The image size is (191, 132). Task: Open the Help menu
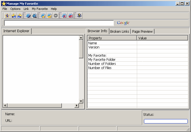pyautogui.click(x=54, y=9)
